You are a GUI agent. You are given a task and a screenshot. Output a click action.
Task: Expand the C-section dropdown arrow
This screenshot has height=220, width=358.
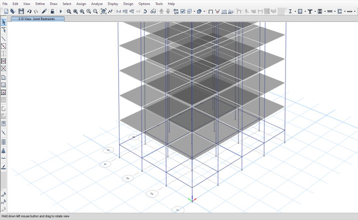click(x=345, y=11)
